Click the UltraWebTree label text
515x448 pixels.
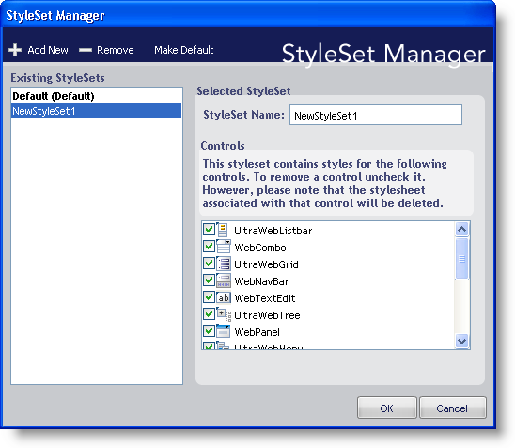coord(267,316)
